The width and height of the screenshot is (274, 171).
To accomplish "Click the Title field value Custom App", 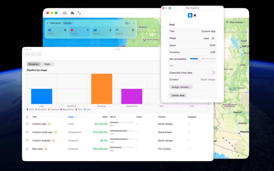I will (x=208, y=31).
